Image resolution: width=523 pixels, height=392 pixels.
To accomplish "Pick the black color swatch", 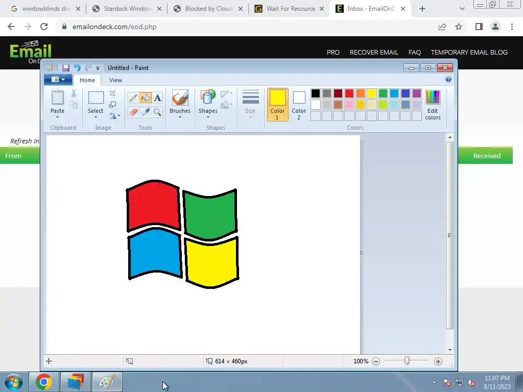I will coord(316,93).
